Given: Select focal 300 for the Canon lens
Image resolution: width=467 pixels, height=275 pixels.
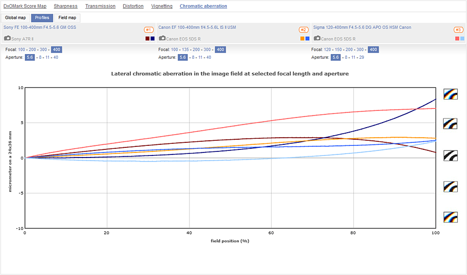Looking at the screenshot, I should click(x=207, y=50).
